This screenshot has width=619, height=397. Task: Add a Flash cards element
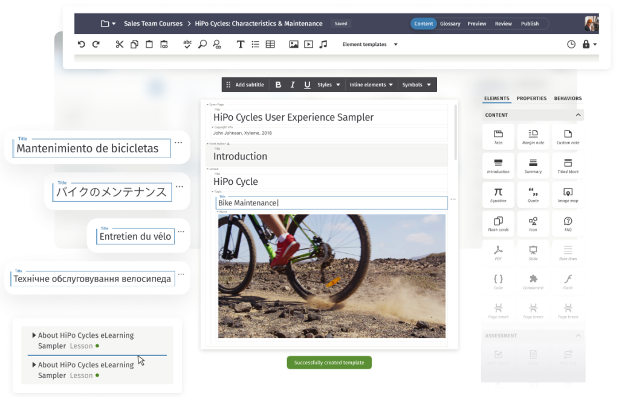[498, 224]
